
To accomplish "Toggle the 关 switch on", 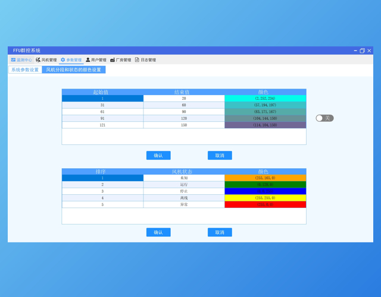I will click(x=324, y=118).
